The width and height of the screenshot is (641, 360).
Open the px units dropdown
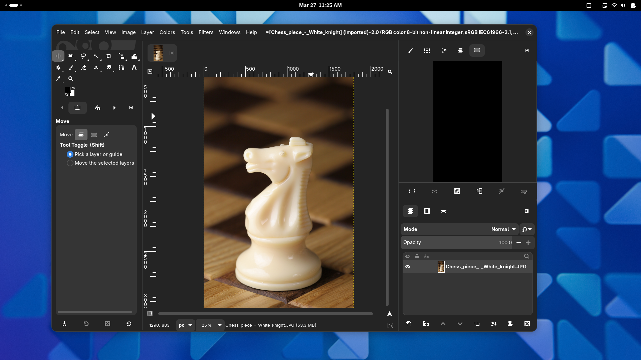click(185, 325)
